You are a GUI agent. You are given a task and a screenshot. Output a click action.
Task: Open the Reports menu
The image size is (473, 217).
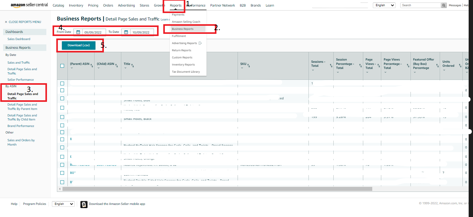pyautogui.click(x=176, y=5)
